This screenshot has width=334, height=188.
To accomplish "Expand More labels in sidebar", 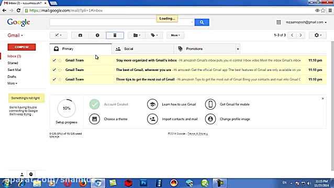I will (x=13, y=83).
